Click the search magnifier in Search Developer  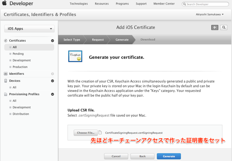(184, 4)
